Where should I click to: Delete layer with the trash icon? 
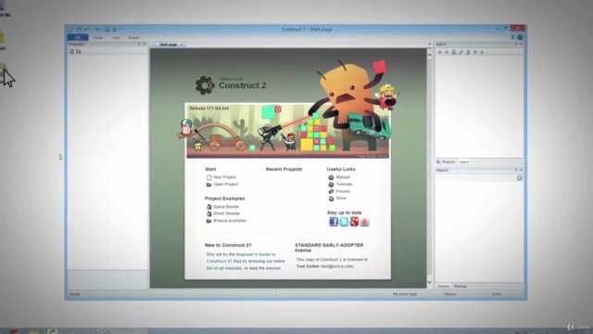click(x=468, y=52)
